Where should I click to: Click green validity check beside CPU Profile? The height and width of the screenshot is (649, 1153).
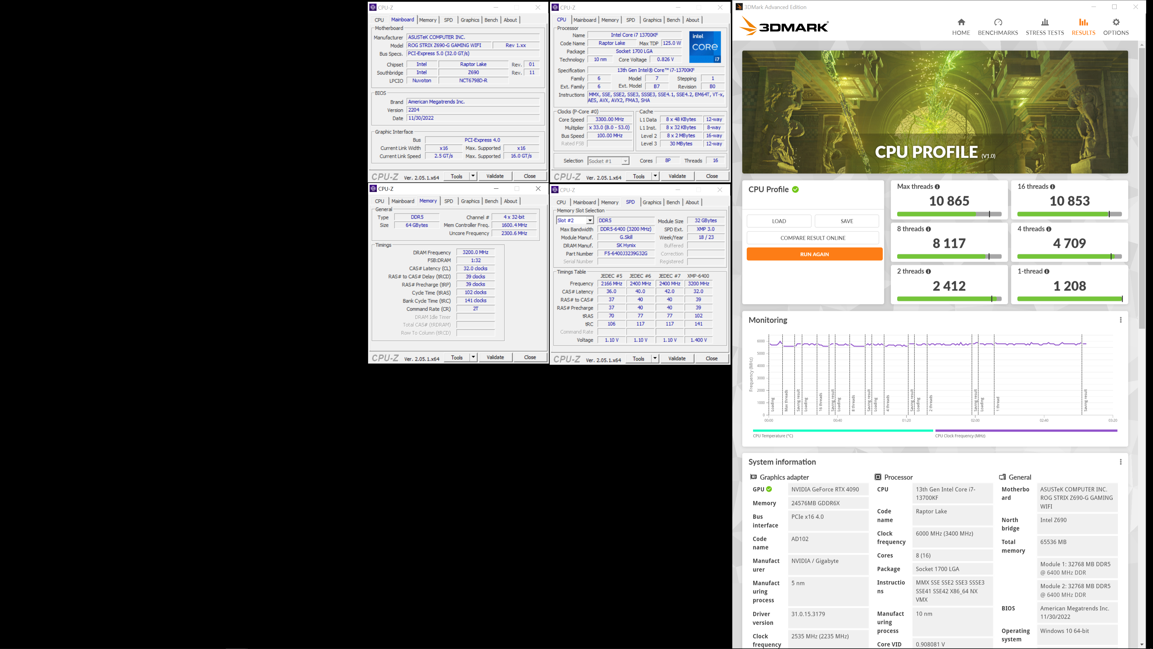(x=795, y=190)
